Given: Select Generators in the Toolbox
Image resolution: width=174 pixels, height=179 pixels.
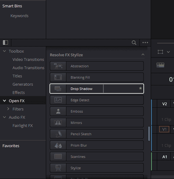Looking at the screenshot, I should click(23, 84).
